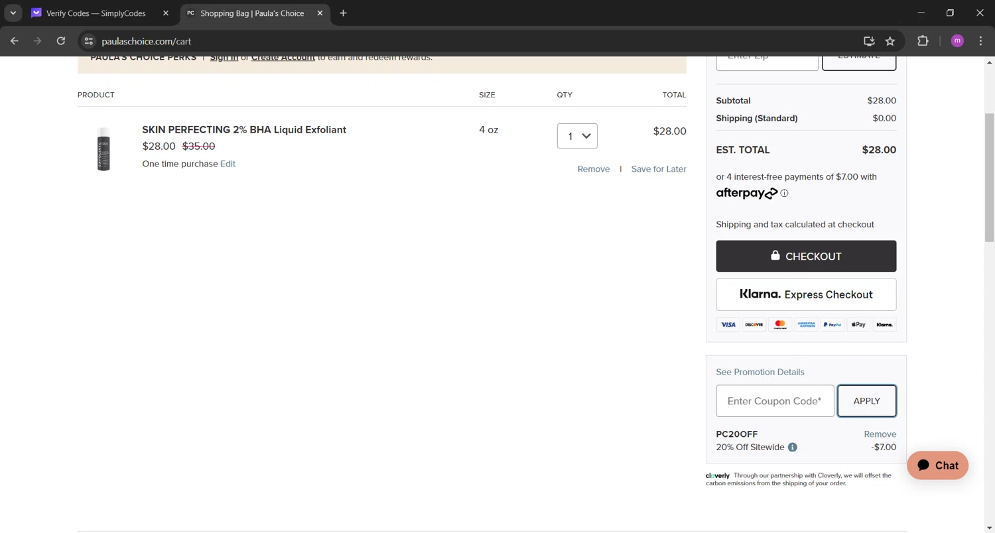Remove the BHA Liquid Exfoliant from cart
This screenshot has height=533, width=995.
click(x=594, y=169)
